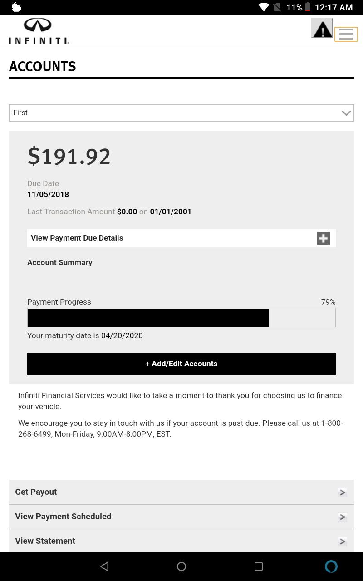This screenshot has width=363, height=581.
Task: Open the hamburger menu icon
Action: coord(346,34)
